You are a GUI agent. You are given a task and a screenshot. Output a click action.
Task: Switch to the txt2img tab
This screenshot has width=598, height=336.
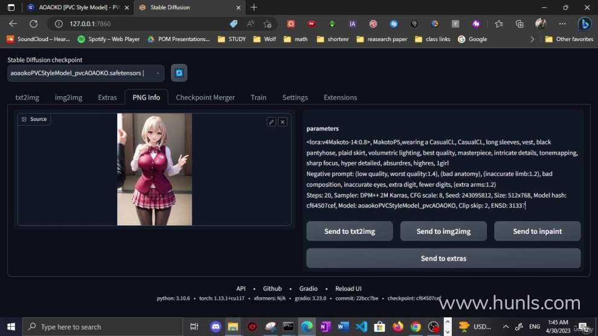27,97
